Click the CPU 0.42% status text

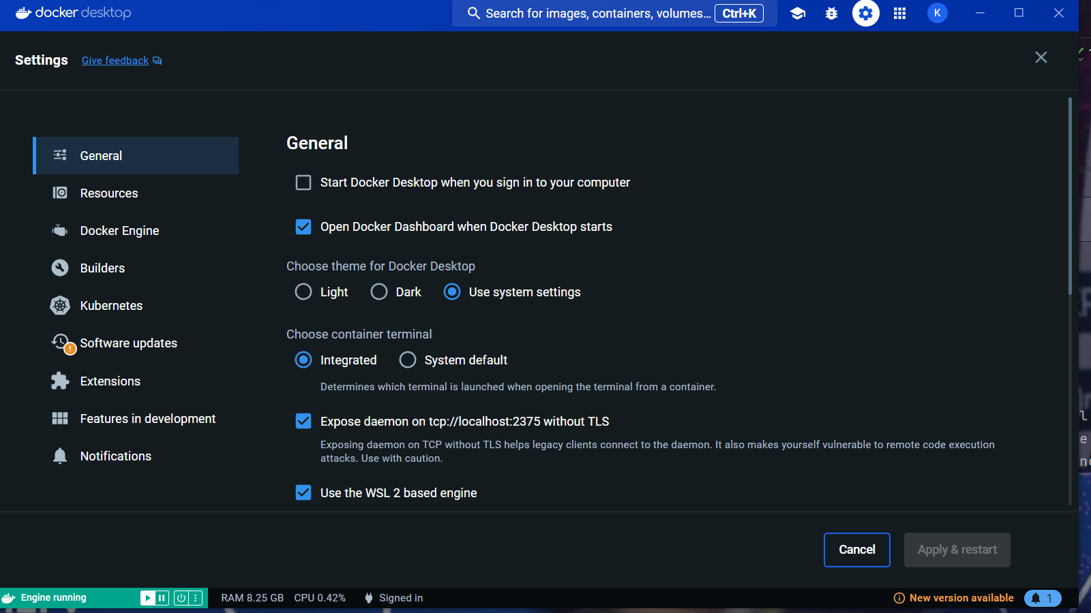[320, 598]
